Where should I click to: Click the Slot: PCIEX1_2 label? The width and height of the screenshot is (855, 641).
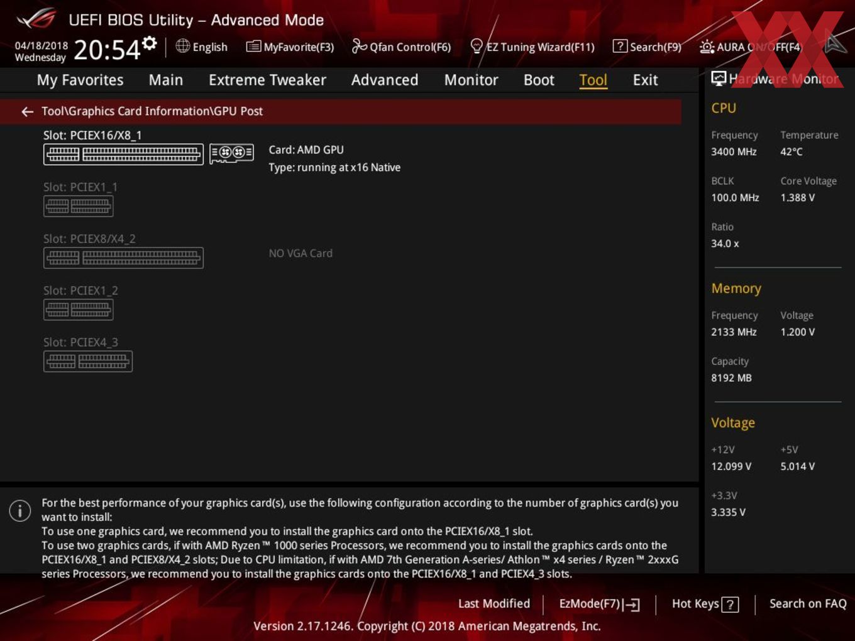(x=80, y=290)
